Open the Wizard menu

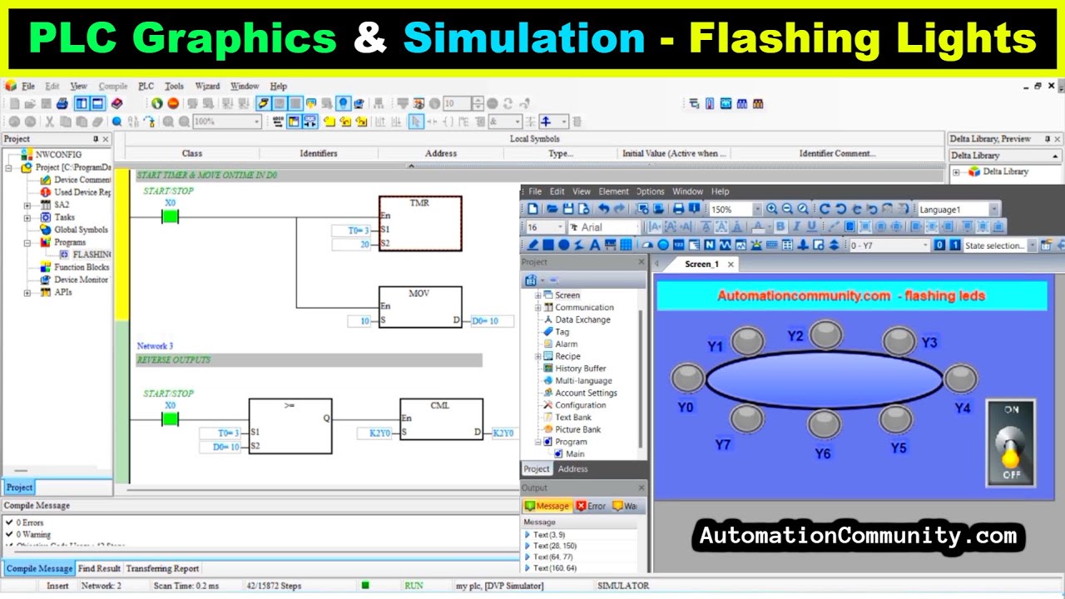(207, 86)
